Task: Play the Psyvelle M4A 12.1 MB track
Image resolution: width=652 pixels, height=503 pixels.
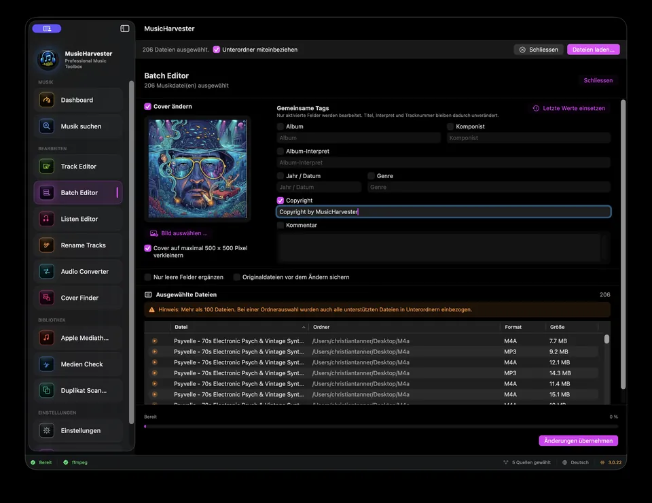Action: click(x=155, y=362)
